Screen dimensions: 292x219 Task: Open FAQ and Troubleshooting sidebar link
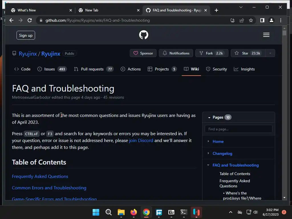[236, 165]
